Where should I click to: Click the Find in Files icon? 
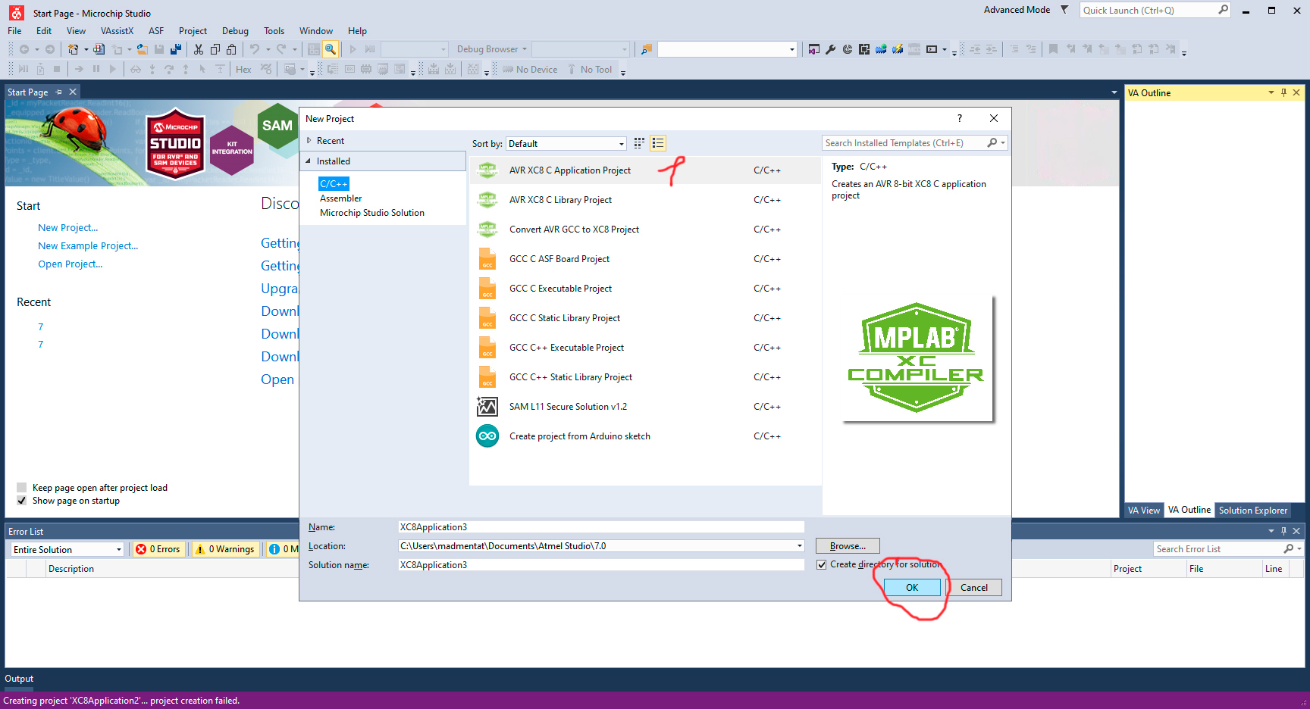pos(646,49)
